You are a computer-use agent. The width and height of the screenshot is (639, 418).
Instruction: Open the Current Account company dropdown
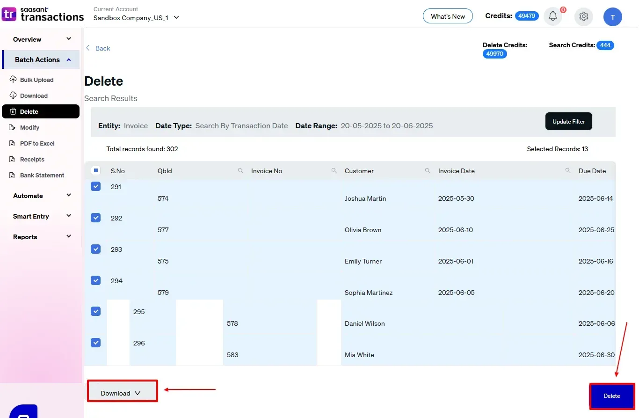[136, 18]
